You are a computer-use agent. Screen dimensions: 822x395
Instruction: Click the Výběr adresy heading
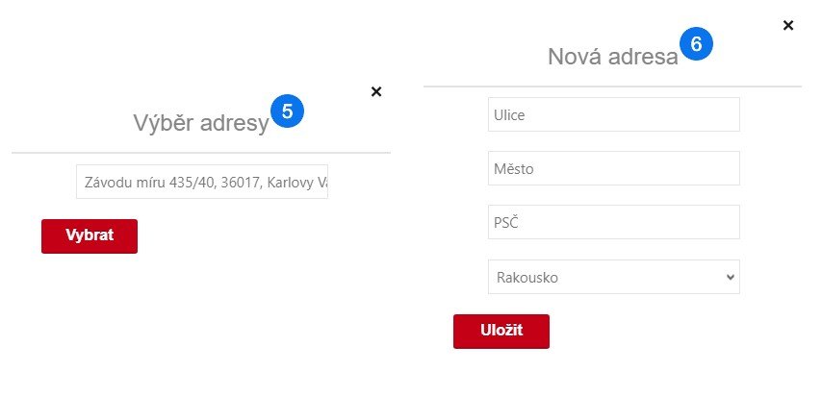(200, 123)
